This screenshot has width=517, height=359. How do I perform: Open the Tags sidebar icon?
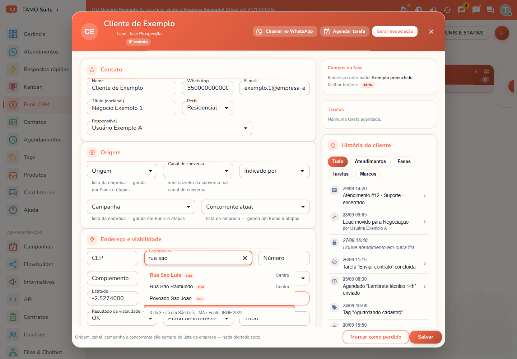point(13,157)
